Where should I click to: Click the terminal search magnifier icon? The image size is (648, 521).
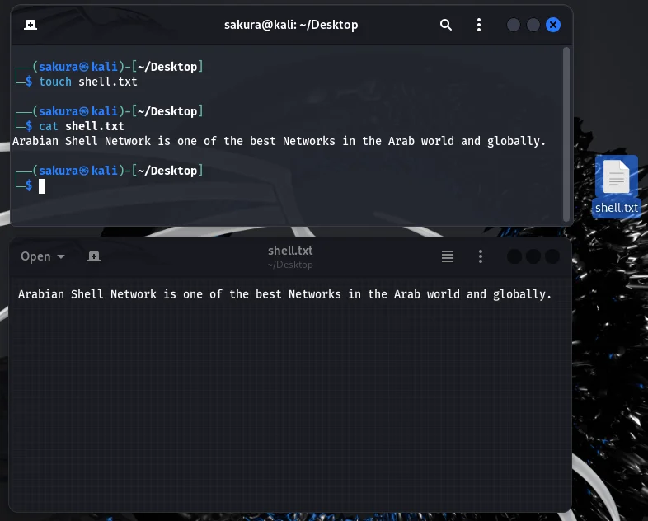click(x=445, y=25)
